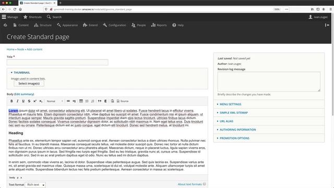Click the browser back button
Image resolution: width=334 pixels, height=188 pixels.
[4, 9]
